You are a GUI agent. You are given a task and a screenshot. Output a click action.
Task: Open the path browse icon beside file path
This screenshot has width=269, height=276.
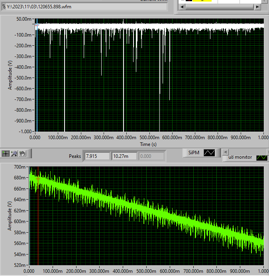coord(4,7)
